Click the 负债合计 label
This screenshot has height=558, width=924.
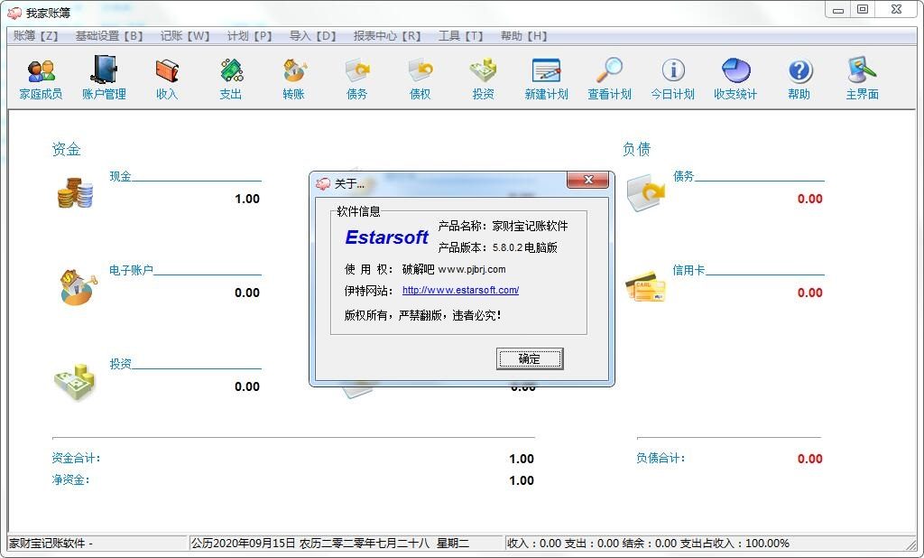[661, 459]
